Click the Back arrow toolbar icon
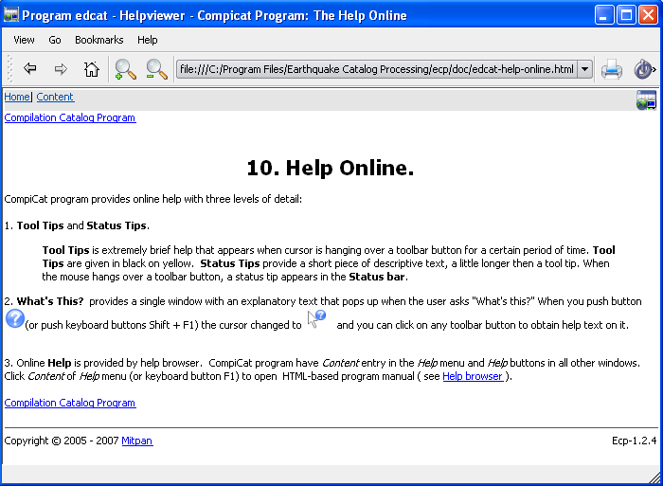Image resolution: width=663 pixels, height=486 pixels. [x=29, y=68]
